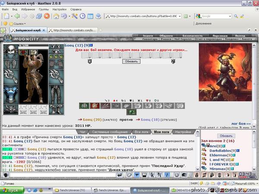Toggle the chat filter funnel icon
The height and width of the screenshot is (194, 259).
click(136, 175)
